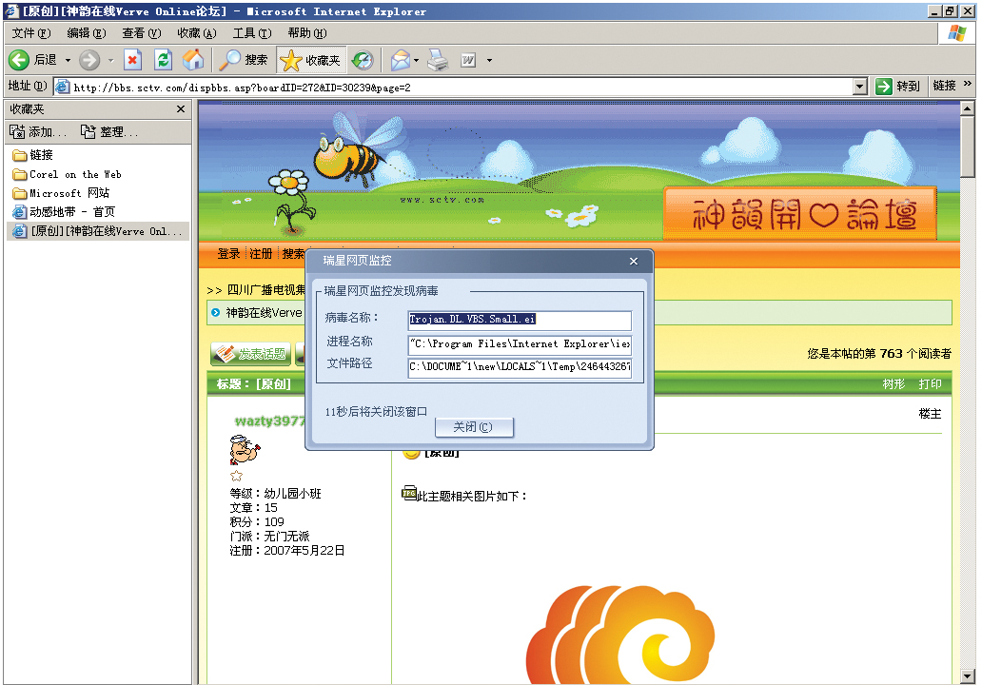Screen dimensions: 982x685
Task: Click the 发表话题 post topic button
Action: click(x=250, y=354)
